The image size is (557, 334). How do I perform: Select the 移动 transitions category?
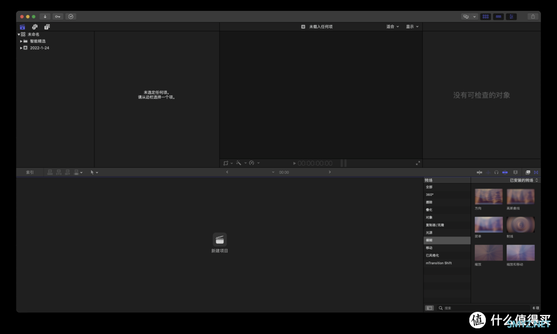point(447,248)
